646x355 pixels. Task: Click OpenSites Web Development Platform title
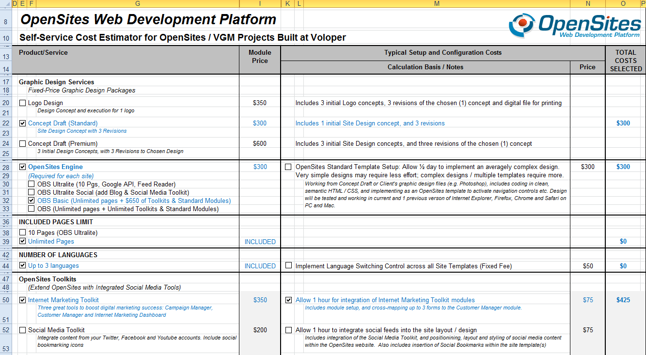[148, 20]
